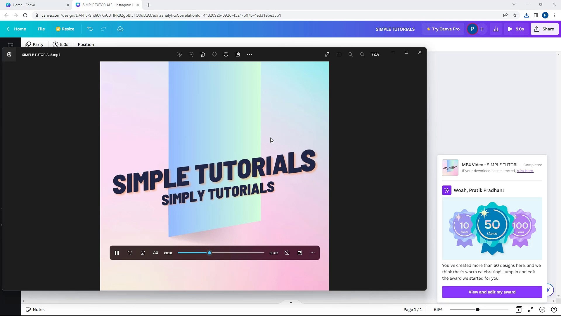Skip forward 30 seconds in the video
The image size is (561, 316).
[142, 253]
